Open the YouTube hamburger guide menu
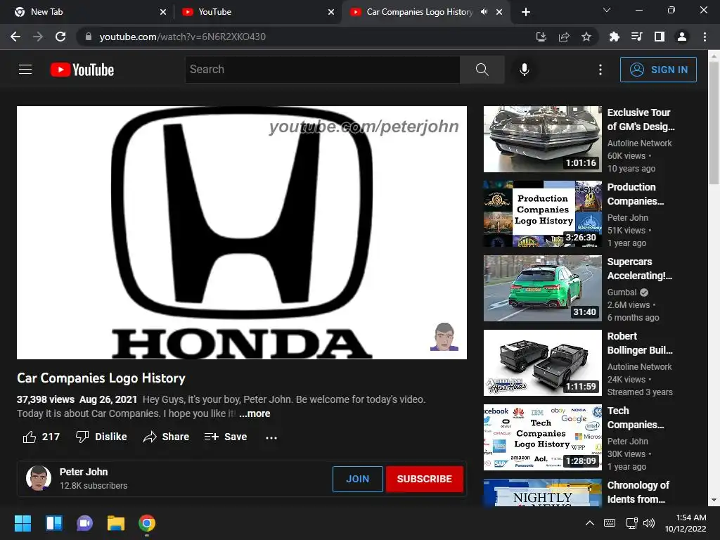This screenshot has width=720, height=540. point(25,70)
